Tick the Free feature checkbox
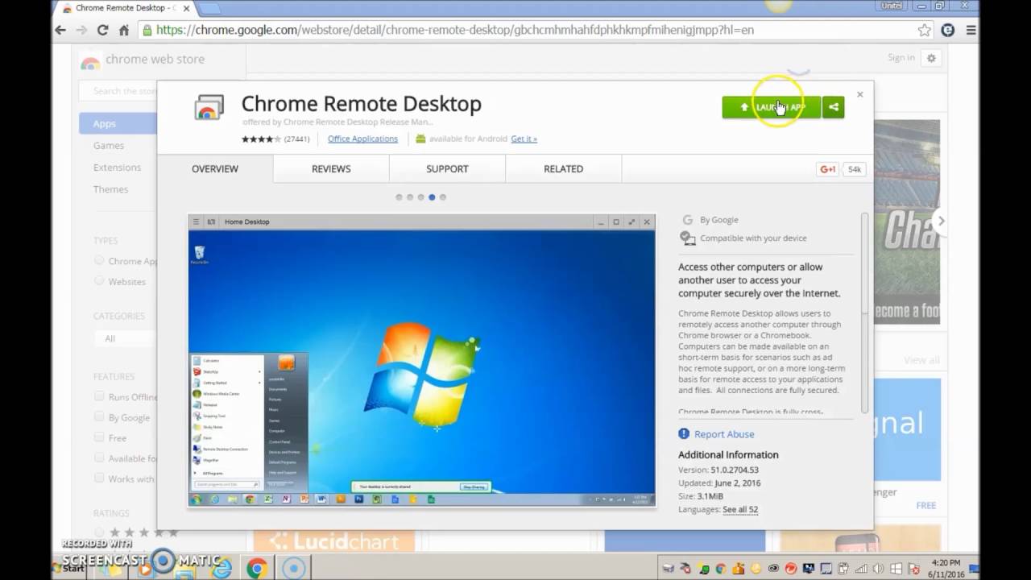 click(x=99, y=437)
